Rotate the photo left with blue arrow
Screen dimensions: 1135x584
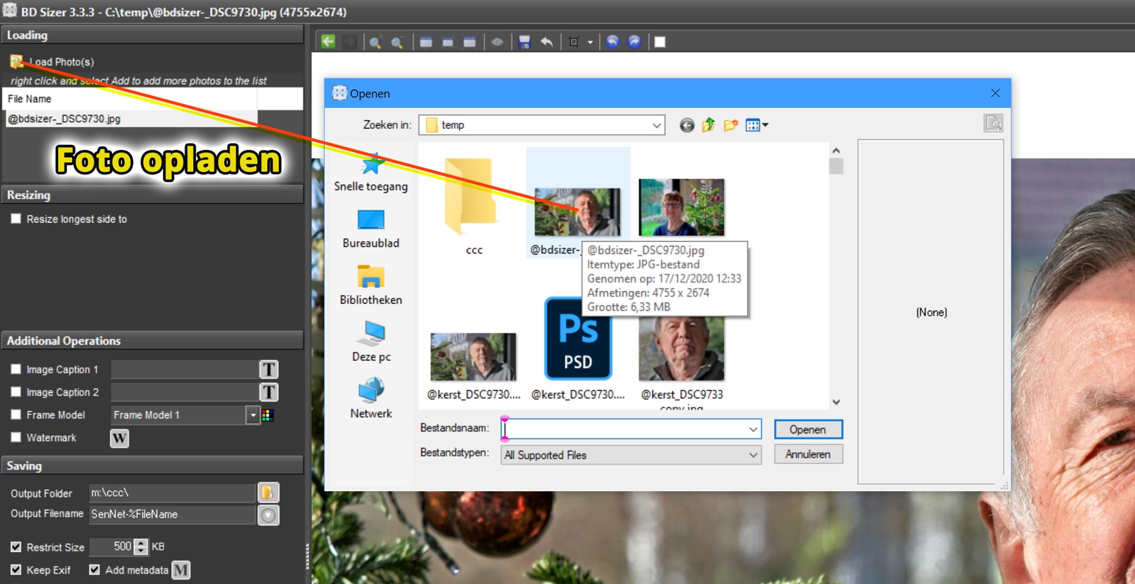click(x=612, y=42)
